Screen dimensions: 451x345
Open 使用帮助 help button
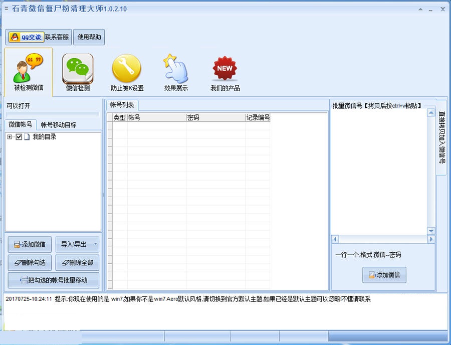click(x=89, y=37)
